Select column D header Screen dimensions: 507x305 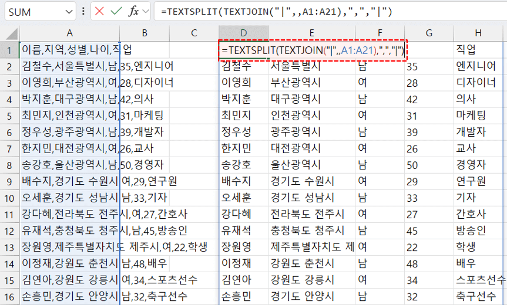(x=243, y=33)
